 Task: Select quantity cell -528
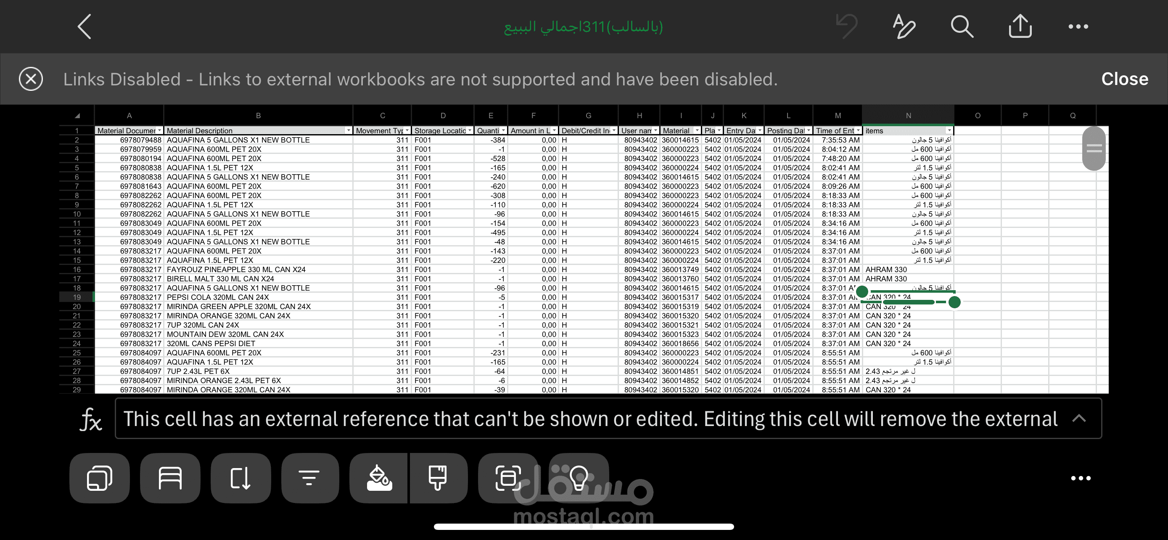491,159
